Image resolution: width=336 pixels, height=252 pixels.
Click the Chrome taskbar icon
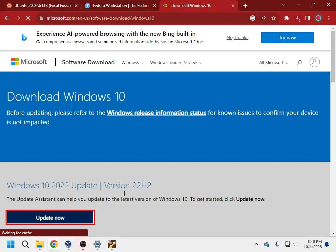pyautogui.click(x=54, y=244)
